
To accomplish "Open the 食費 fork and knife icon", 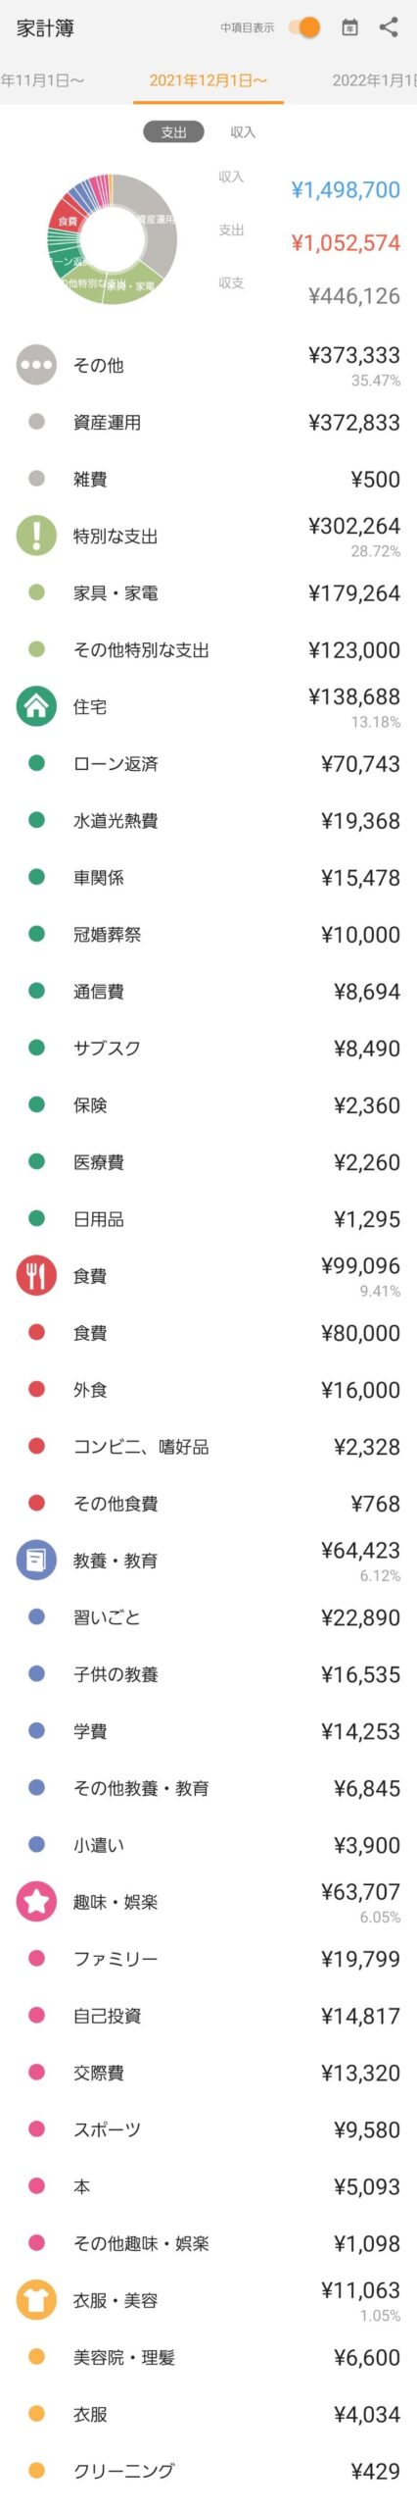I will coord(36,1275).
